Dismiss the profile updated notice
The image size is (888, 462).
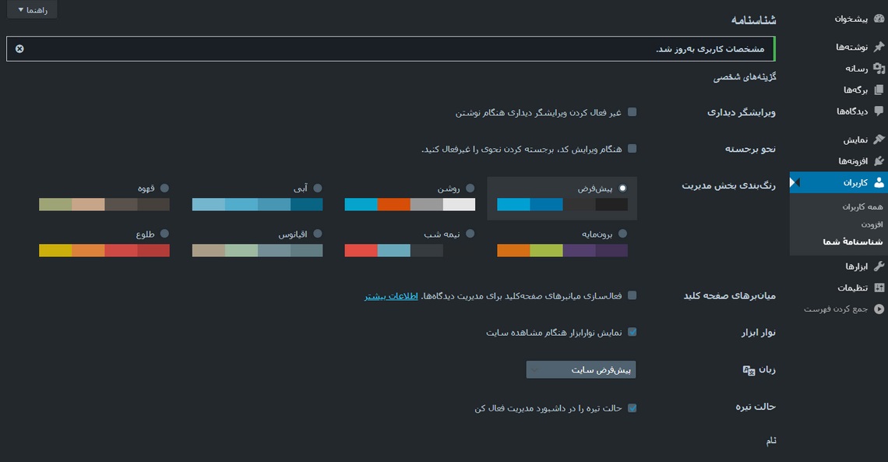pos(19,49)
